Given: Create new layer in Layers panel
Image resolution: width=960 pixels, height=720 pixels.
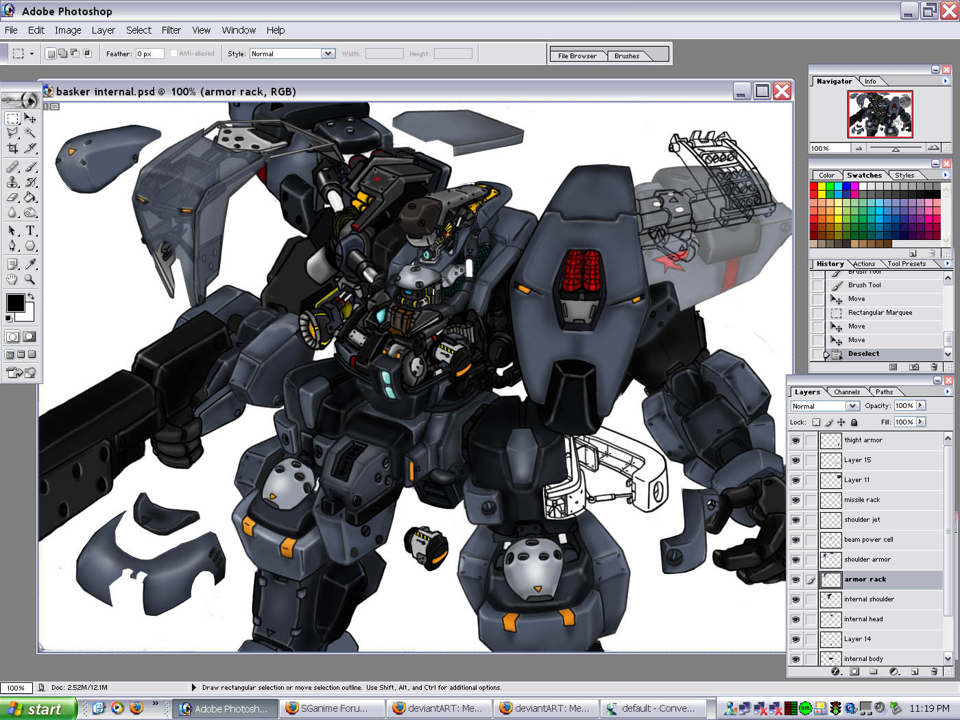Looking at the screenshot, I should (915, 671).
